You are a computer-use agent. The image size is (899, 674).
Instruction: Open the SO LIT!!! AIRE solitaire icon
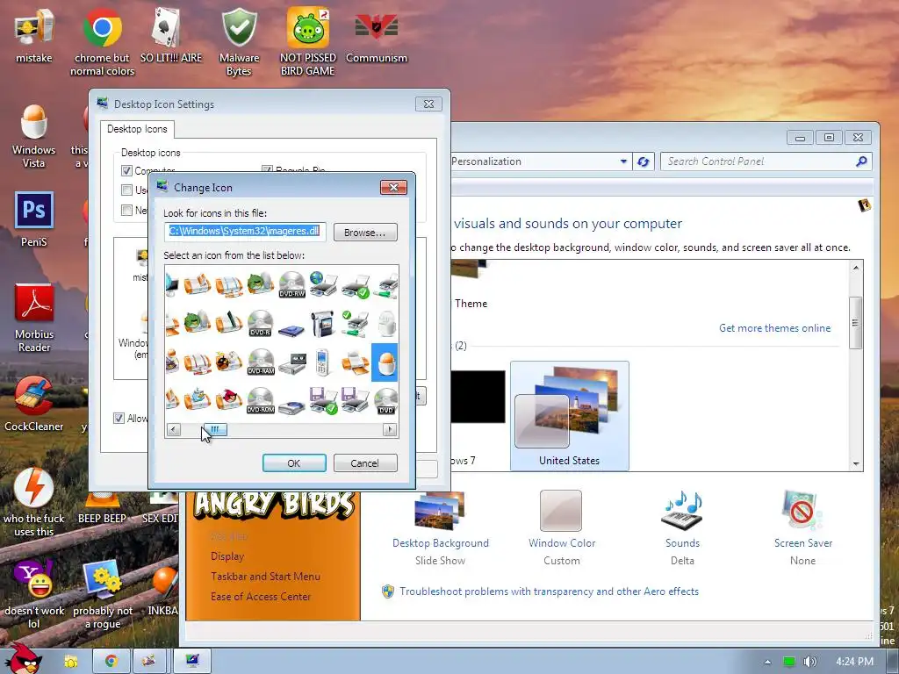coord(171,35)
